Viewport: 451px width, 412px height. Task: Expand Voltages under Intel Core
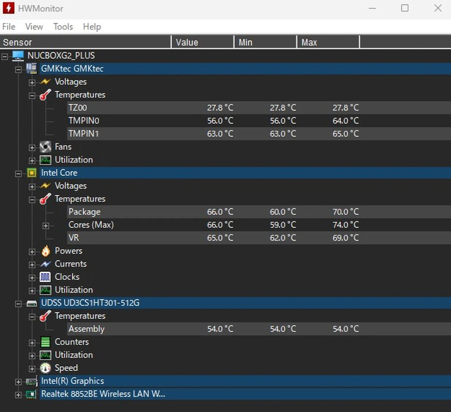[x=32, y=186]
